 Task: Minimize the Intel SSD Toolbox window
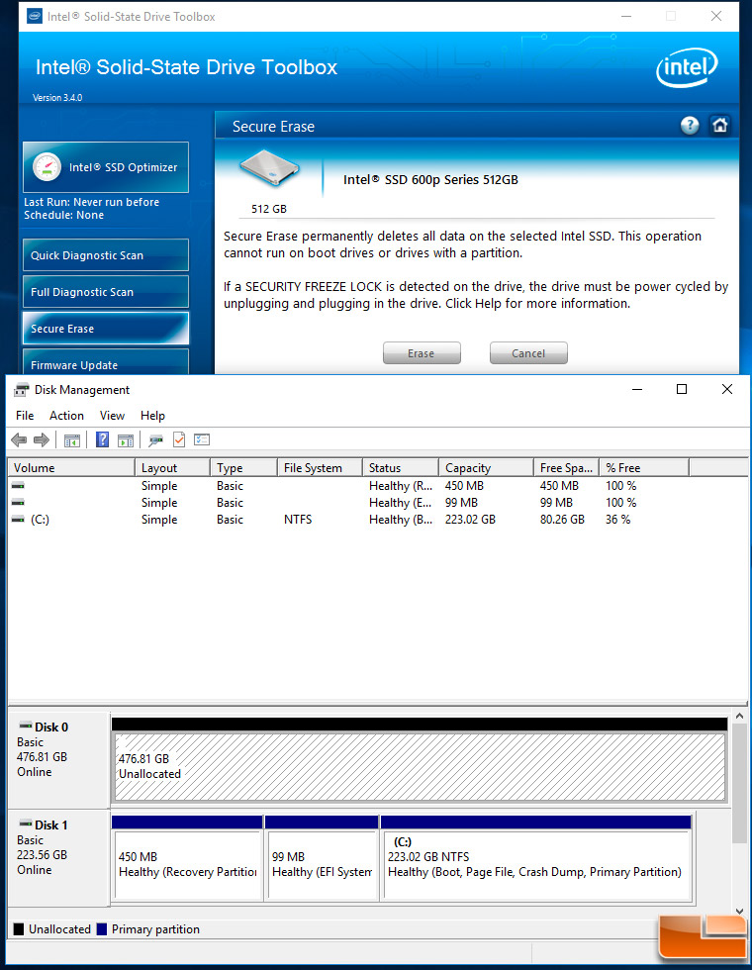click(x=626, y=16)
